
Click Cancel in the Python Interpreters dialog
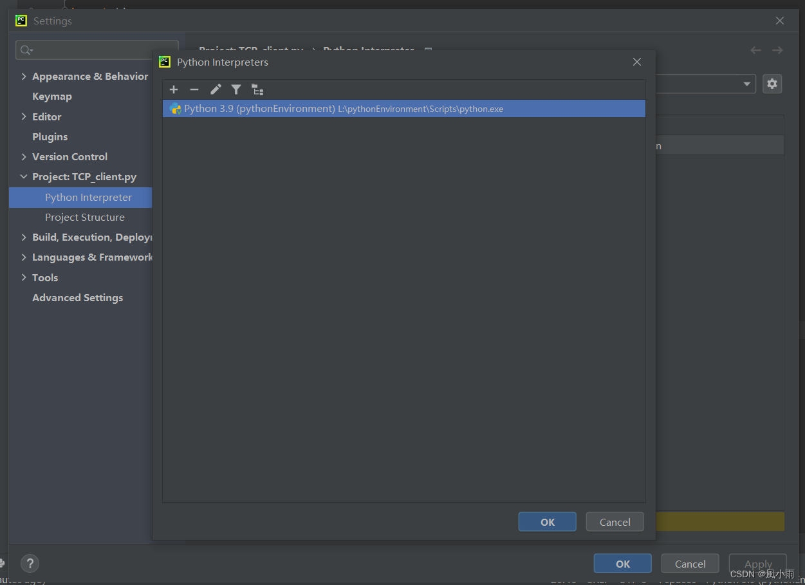pos(615,522)
